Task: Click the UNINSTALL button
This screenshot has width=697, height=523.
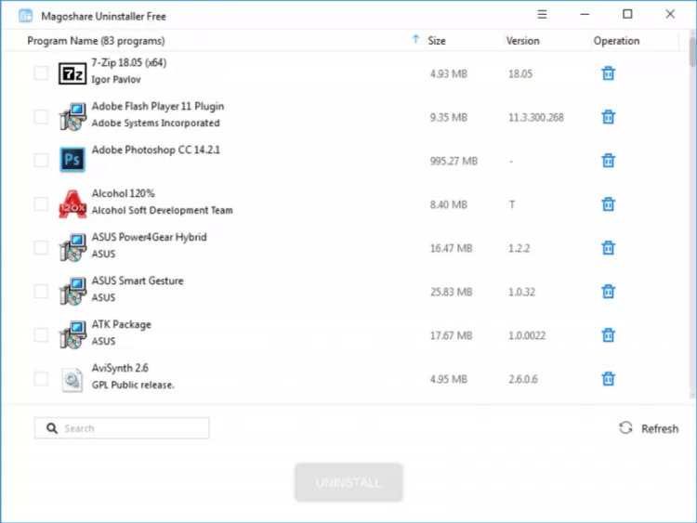Action: [348, 482]
